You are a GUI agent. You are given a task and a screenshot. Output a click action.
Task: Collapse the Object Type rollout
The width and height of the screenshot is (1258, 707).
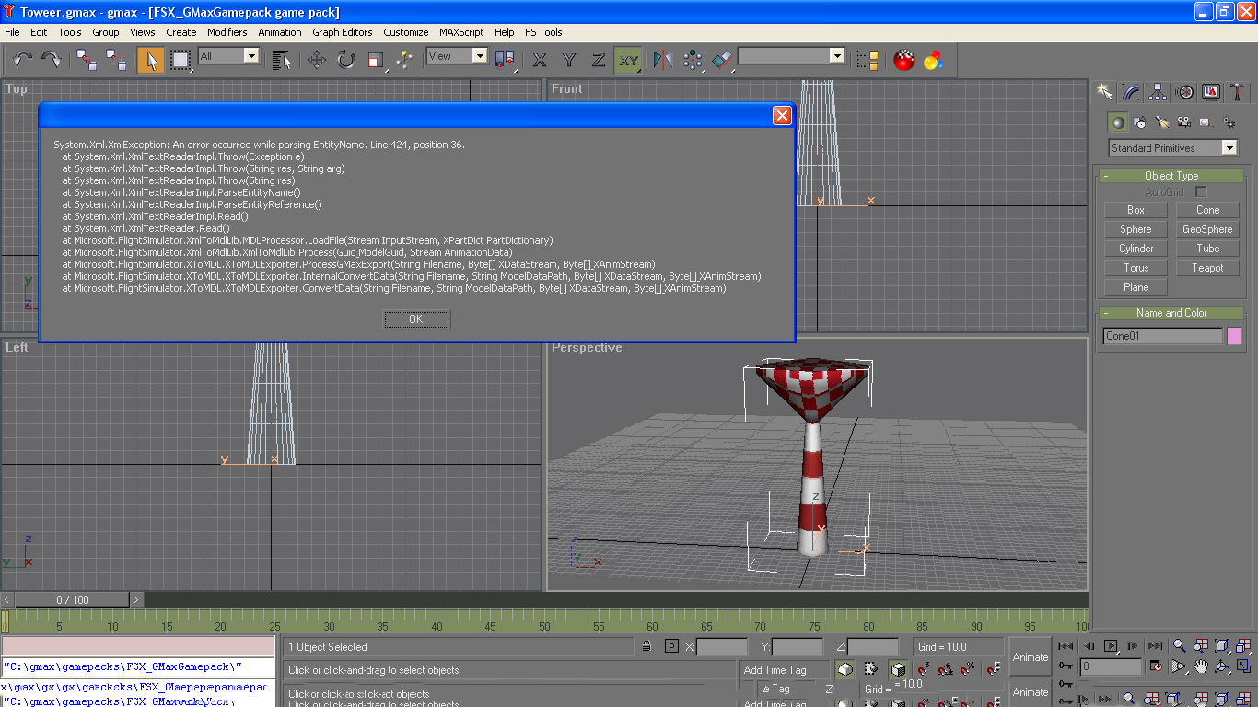pos(1171,175)
